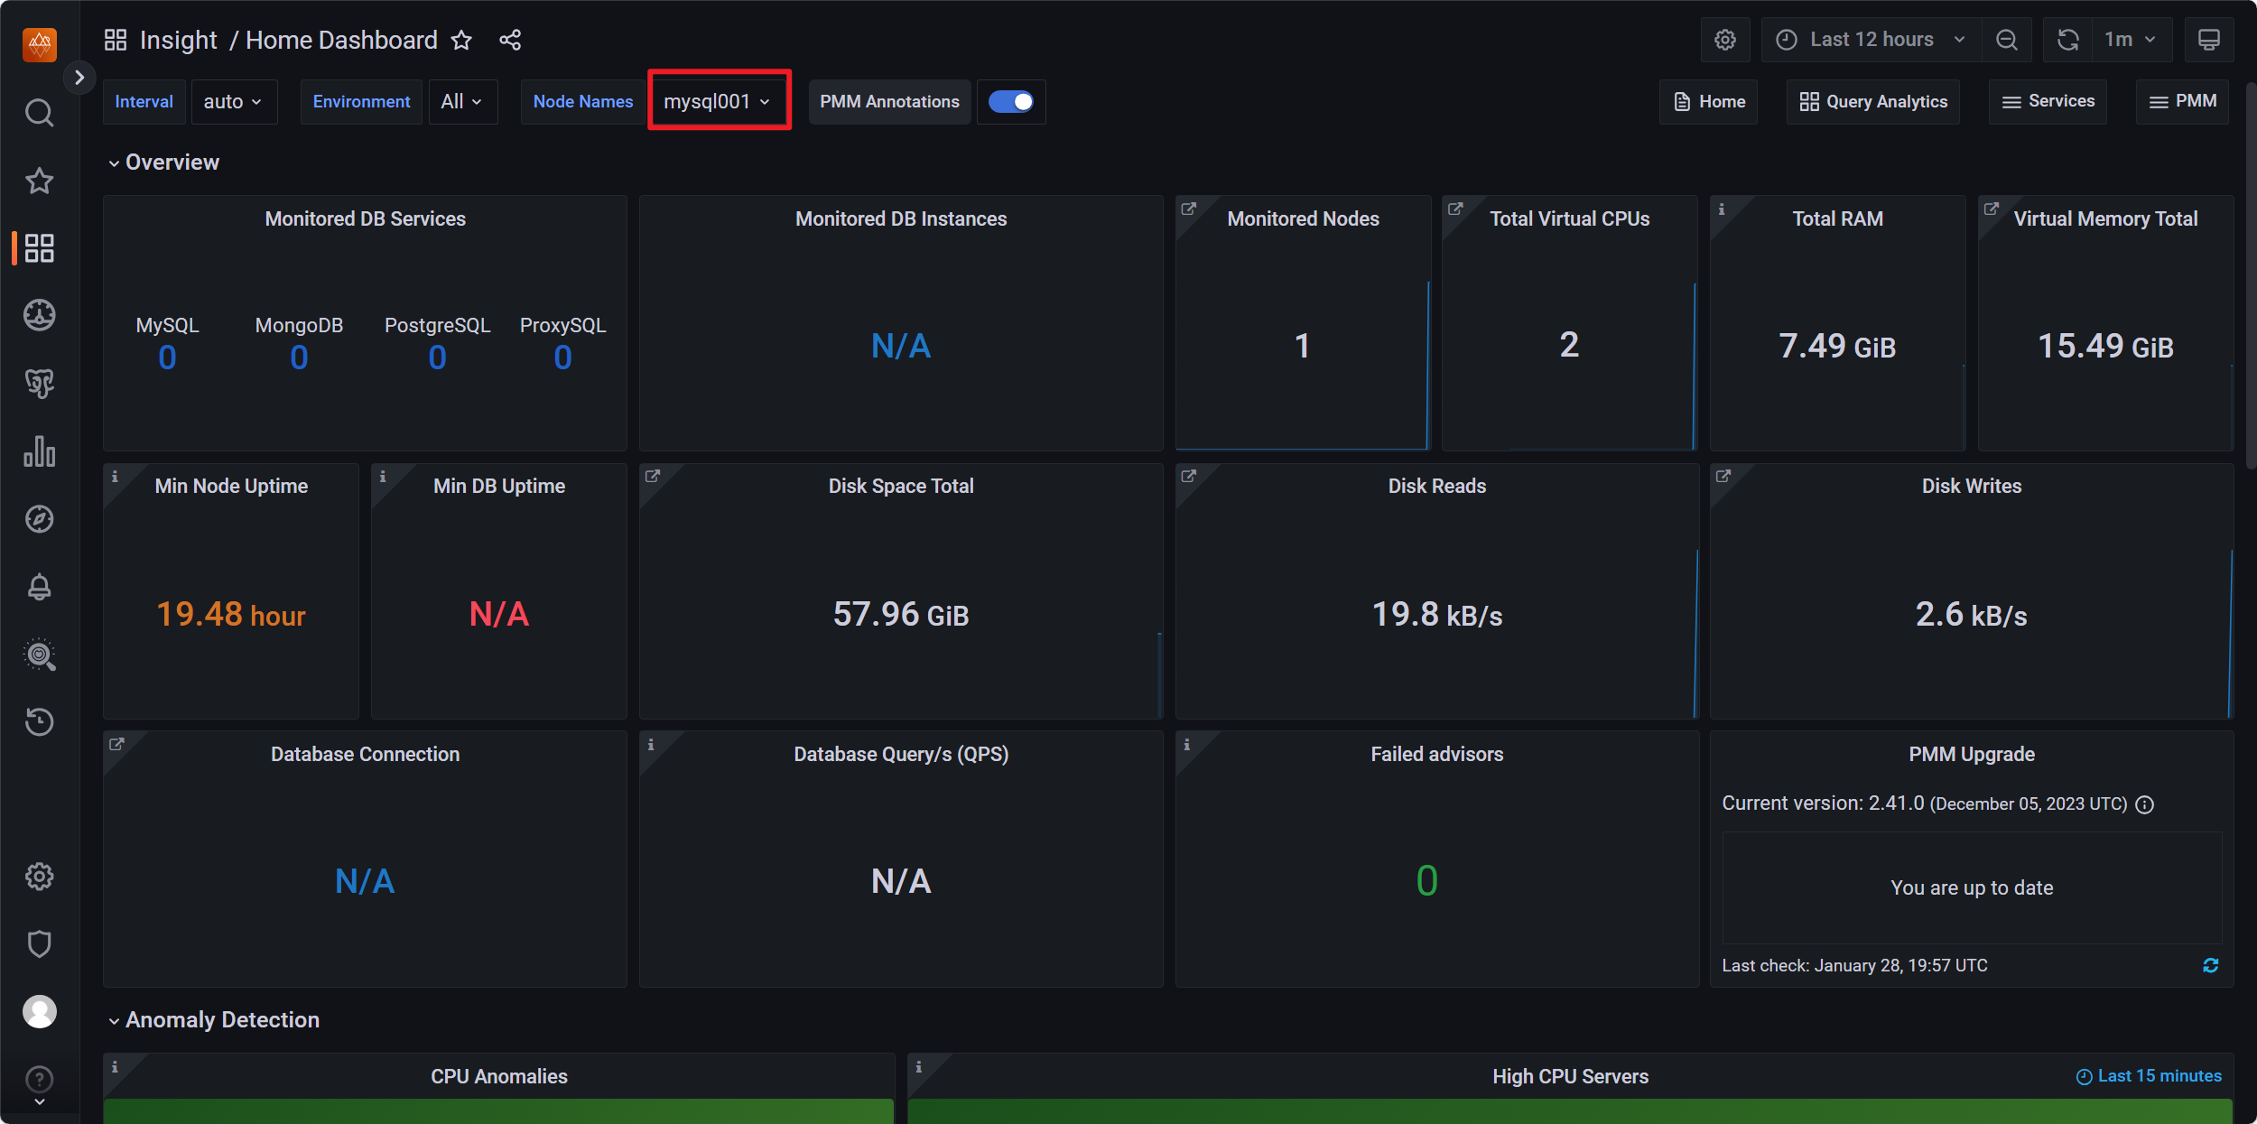This screenshot has height=1124, width=2257.
Task: Open the search icon in the sidebar
Action: pos(39,113)
